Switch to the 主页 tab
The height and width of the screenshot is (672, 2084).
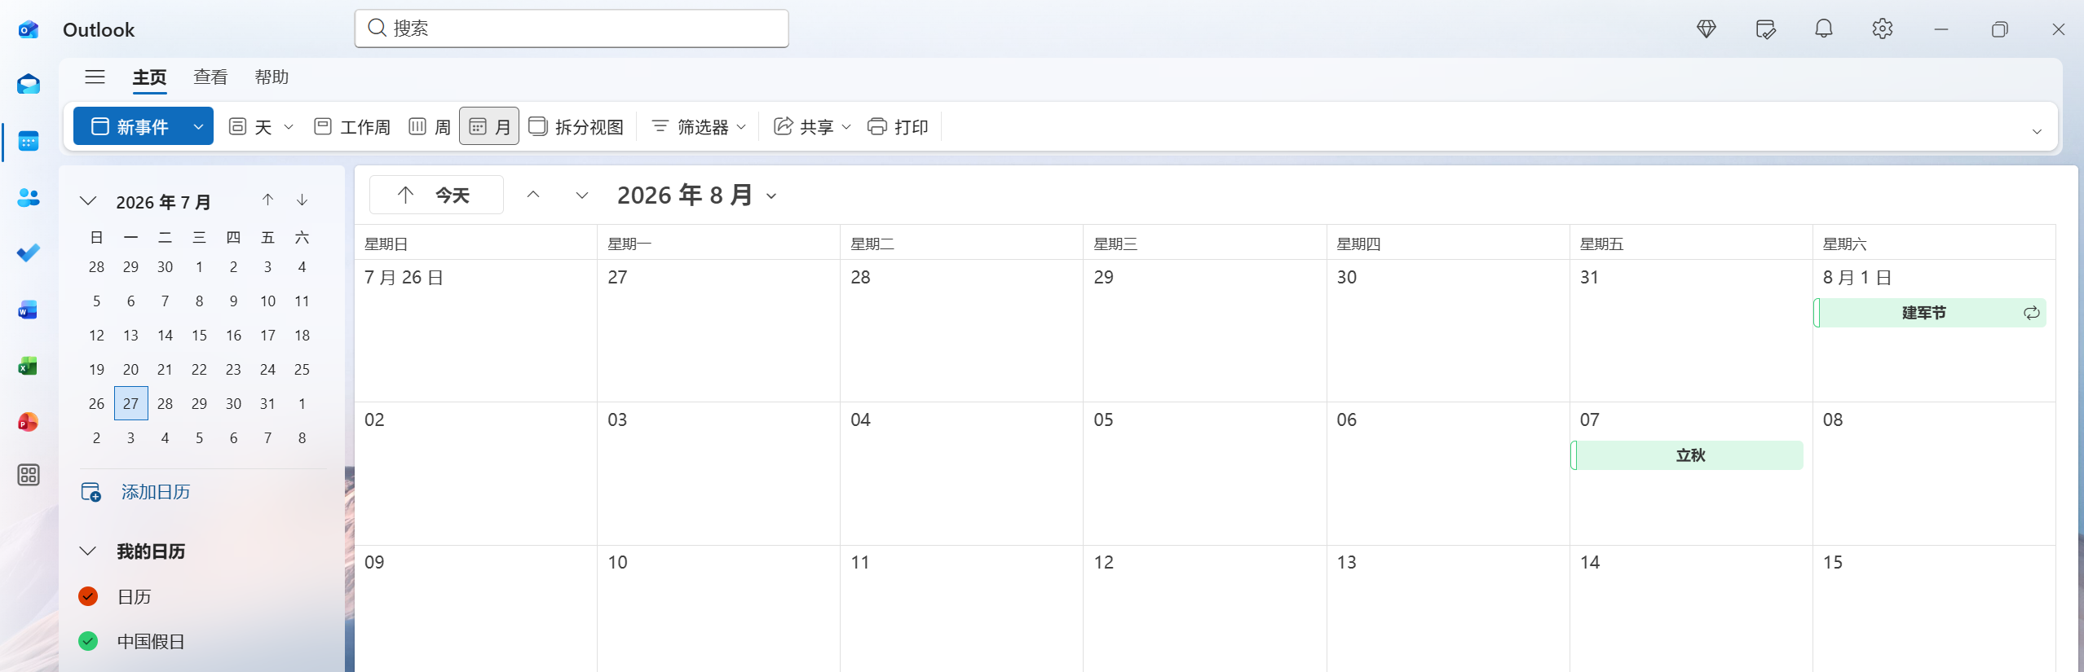pyautogui.click(x=150, y=77)
